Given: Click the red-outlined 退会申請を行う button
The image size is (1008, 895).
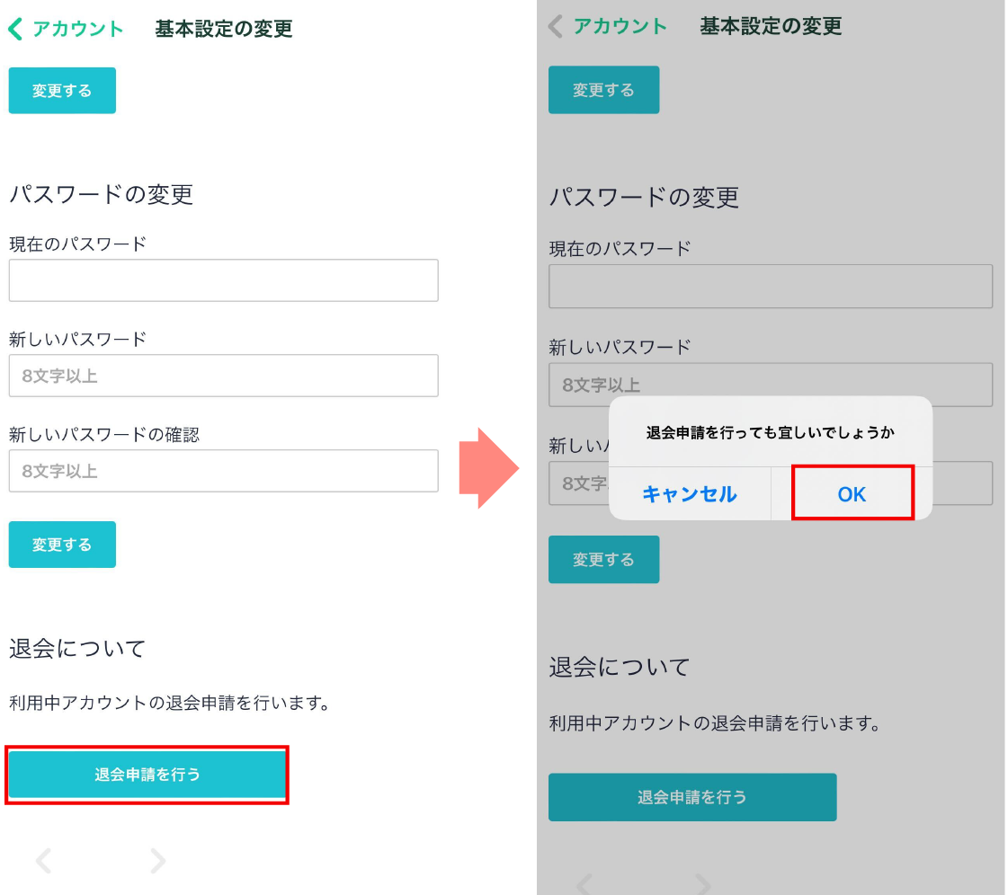Looking at the screenshot, I should 147,775.
